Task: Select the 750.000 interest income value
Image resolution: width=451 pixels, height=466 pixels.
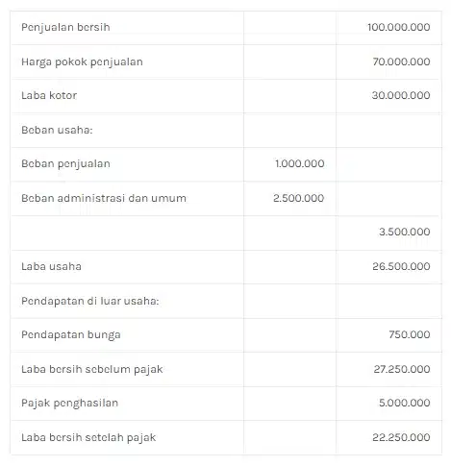Action: [x=410, y=334]
